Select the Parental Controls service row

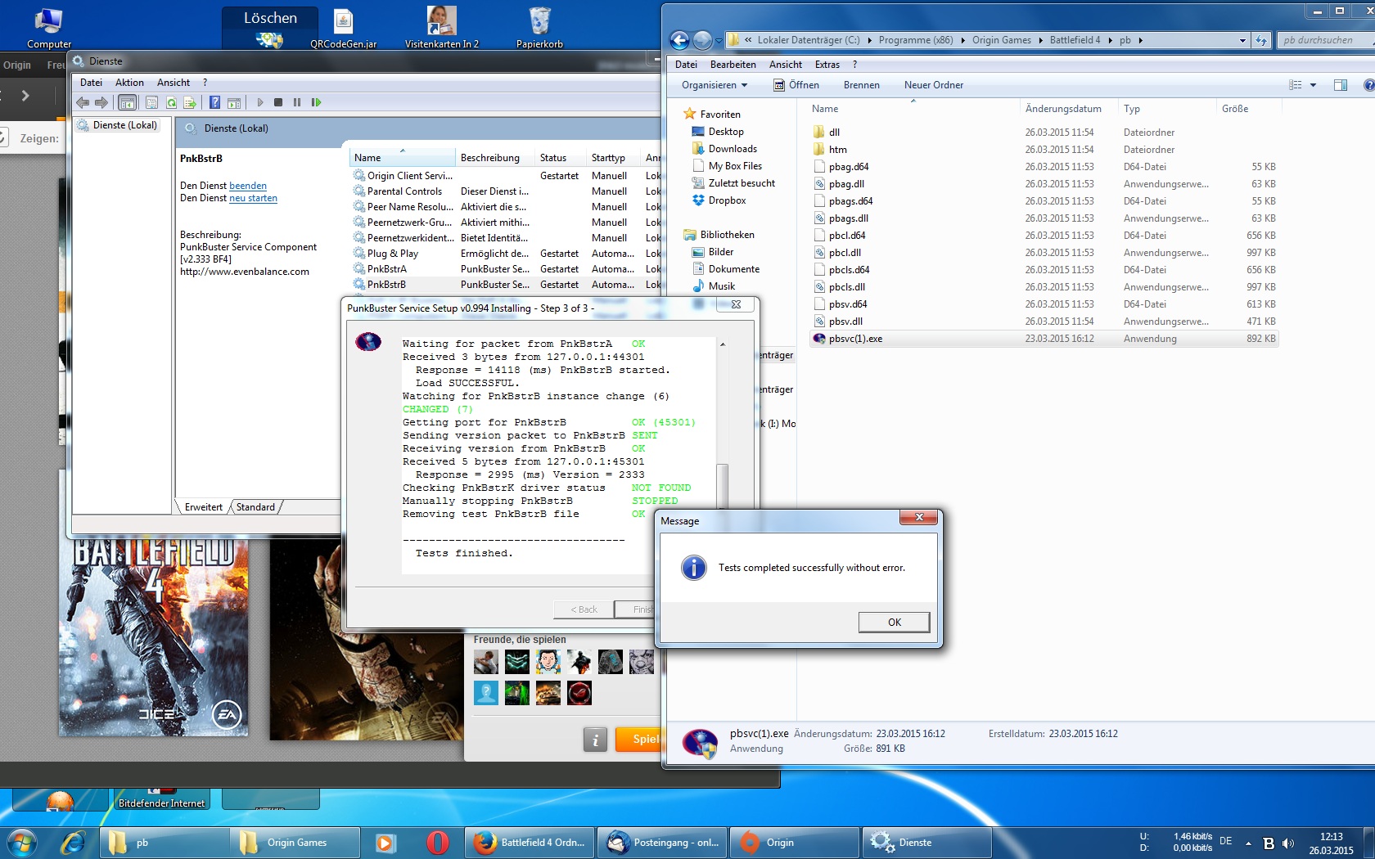[506, 191]
